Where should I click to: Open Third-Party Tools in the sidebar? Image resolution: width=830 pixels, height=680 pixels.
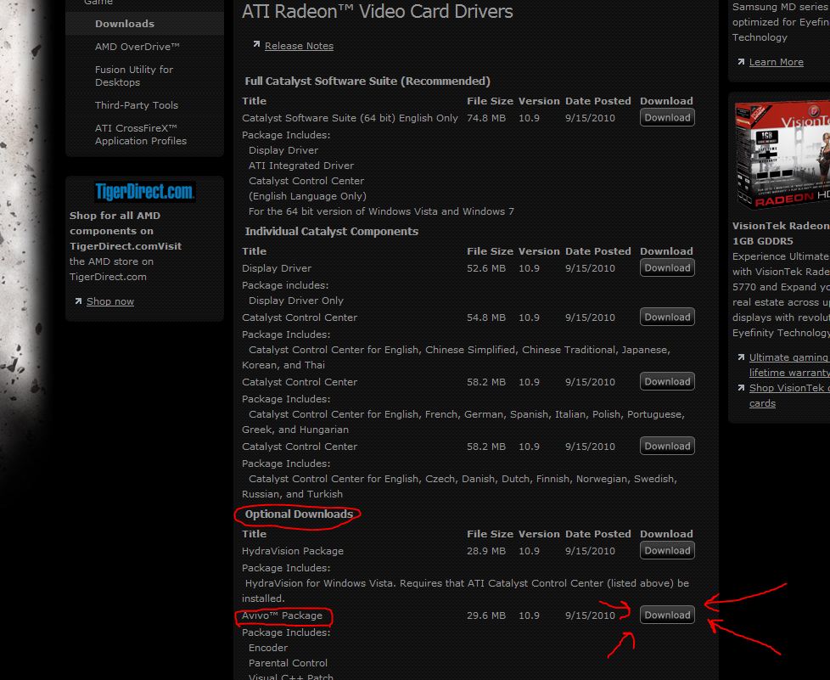click(137, 105)
